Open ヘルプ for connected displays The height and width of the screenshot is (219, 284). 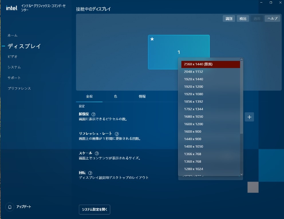pyautogui.click(x=273, y=19)
